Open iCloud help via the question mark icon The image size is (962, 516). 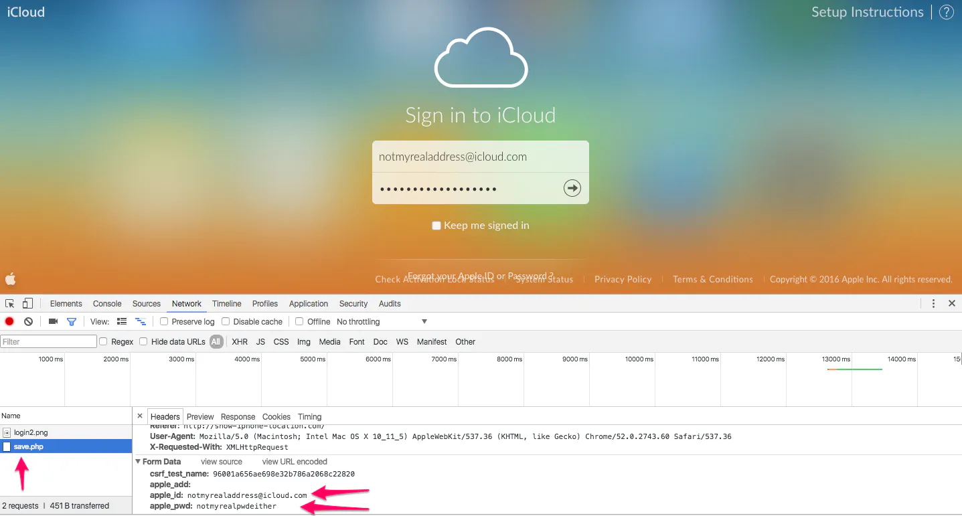pos(947,11)
